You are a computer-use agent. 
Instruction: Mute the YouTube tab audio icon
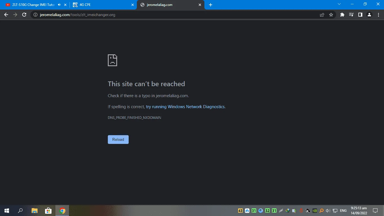(x=59, y=5)
